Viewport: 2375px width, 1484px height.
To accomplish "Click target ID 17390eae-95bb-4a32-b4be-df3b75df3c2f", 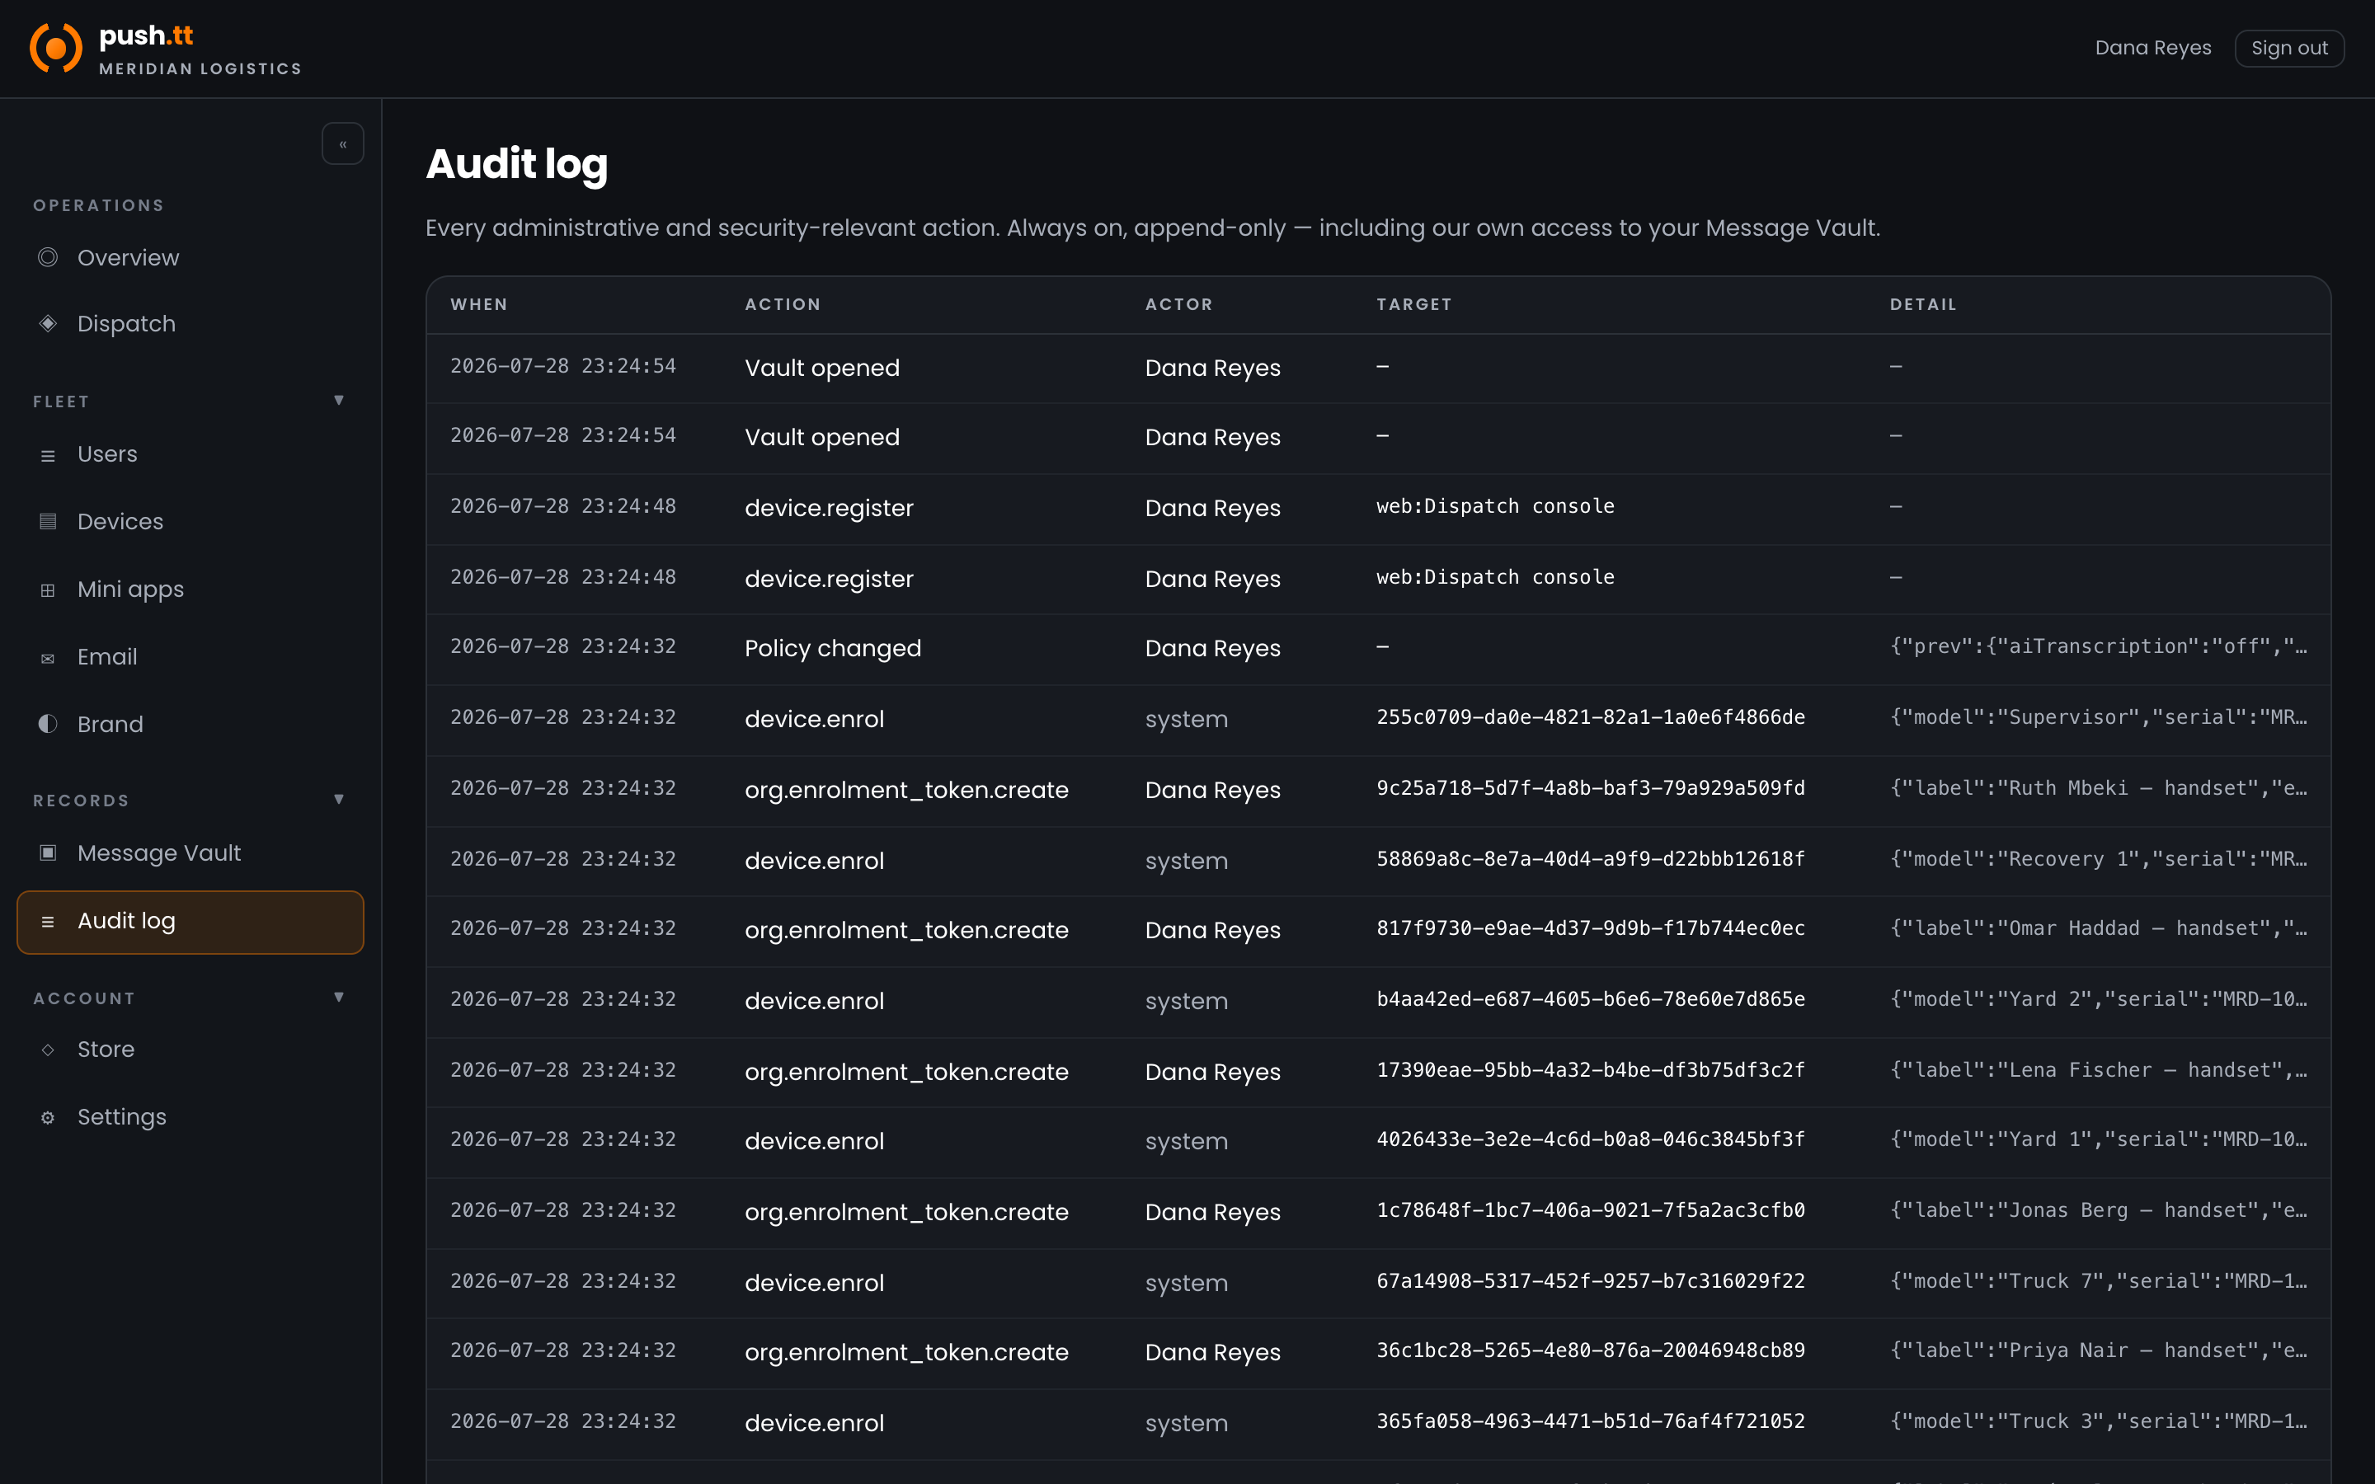I will 1590,1070.
